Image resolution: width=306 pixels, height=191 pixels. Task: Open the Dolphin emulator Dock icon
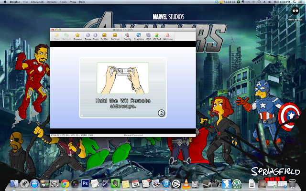[x=226, y=183]
